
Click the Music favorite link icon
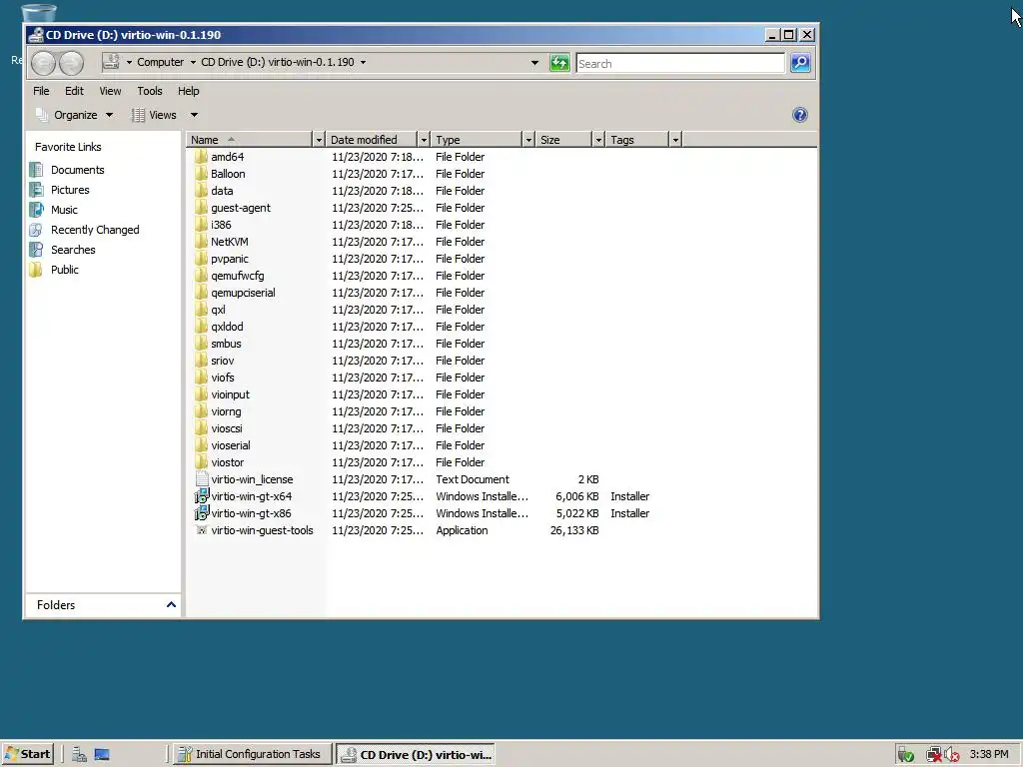[37, 210]
